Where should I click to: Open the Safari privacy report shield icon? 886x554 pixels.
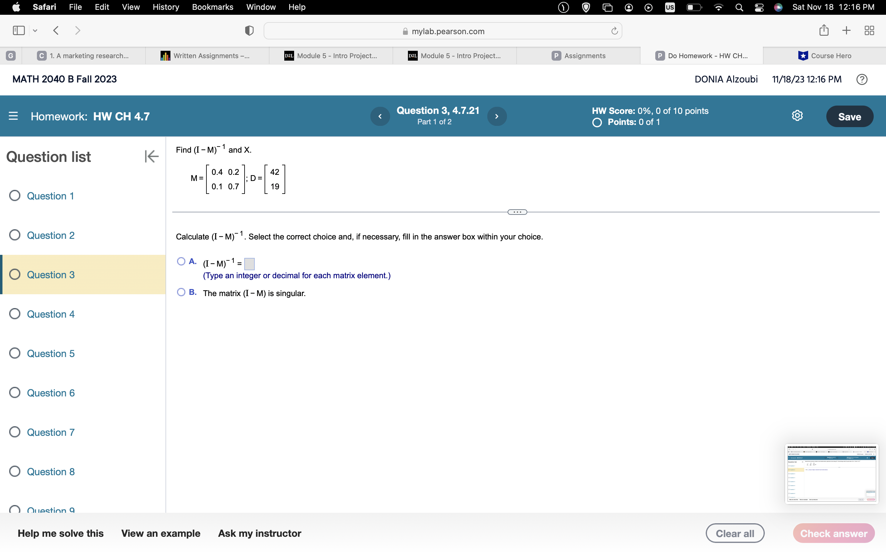pos(249,30)
